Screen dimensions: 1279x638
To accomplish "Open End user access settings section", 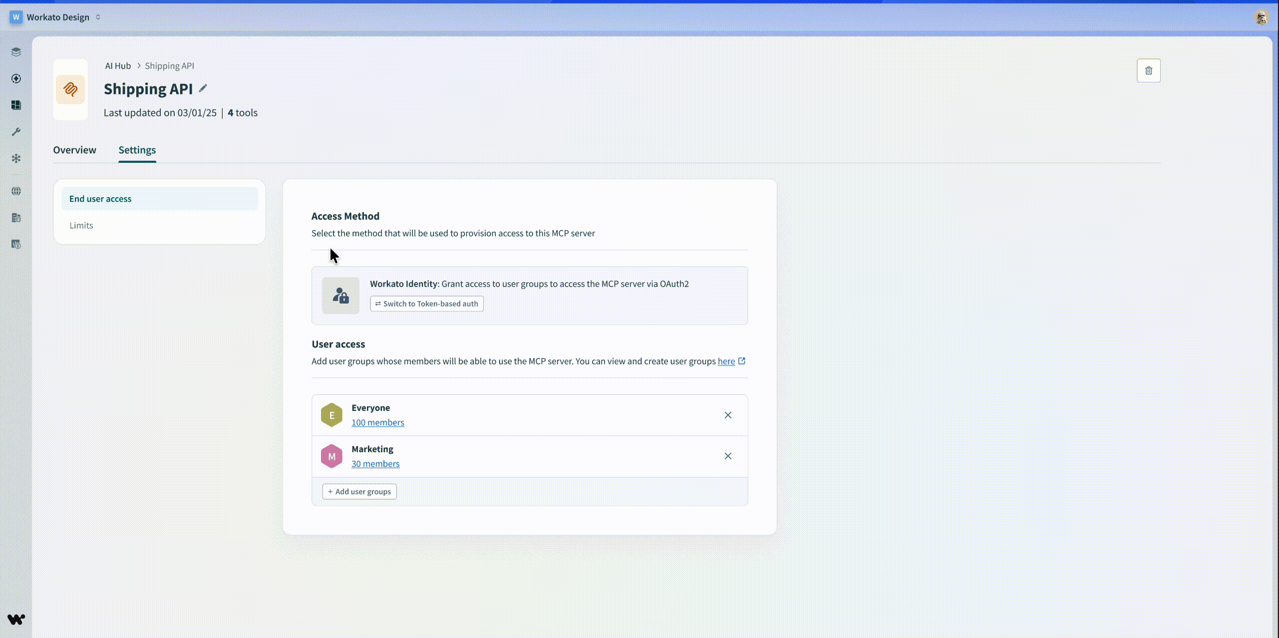I will (x=160, y=199).
